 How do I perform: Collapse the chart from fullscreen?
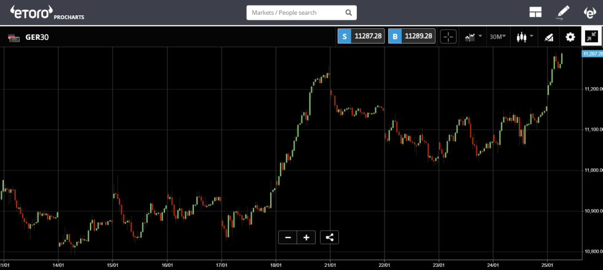(x=592, y=37)
